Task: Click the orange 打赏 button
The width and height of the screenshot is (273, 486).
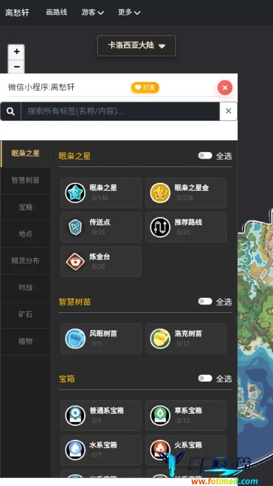Action: pyautogui.click(x=145, y=87)
